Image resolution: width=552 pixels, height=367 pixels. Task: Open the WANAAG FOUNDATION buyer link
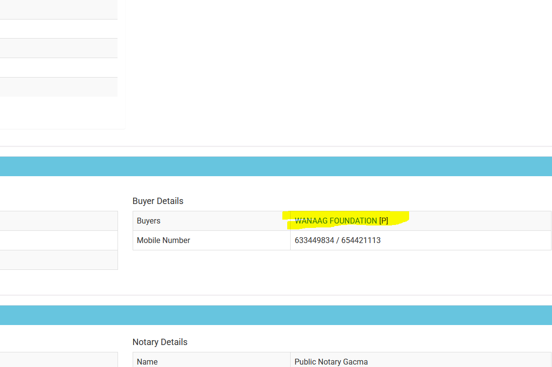point(335,221)
